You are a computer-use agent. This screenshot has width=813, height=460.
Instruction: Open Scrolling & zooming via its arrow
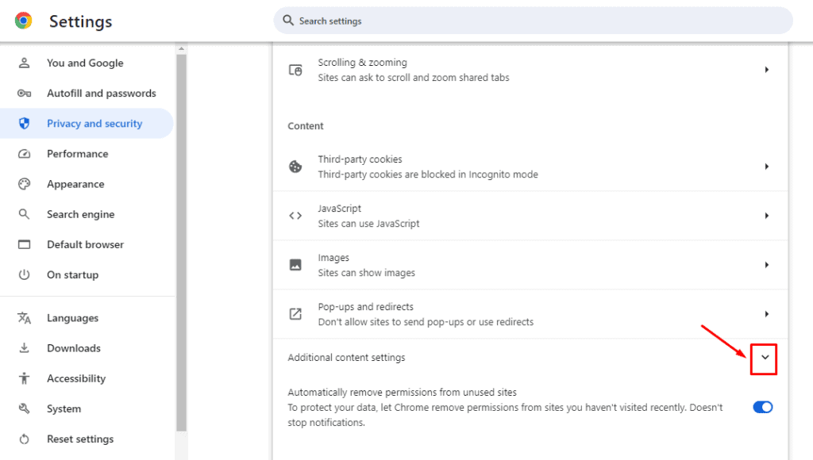point(766,70)
